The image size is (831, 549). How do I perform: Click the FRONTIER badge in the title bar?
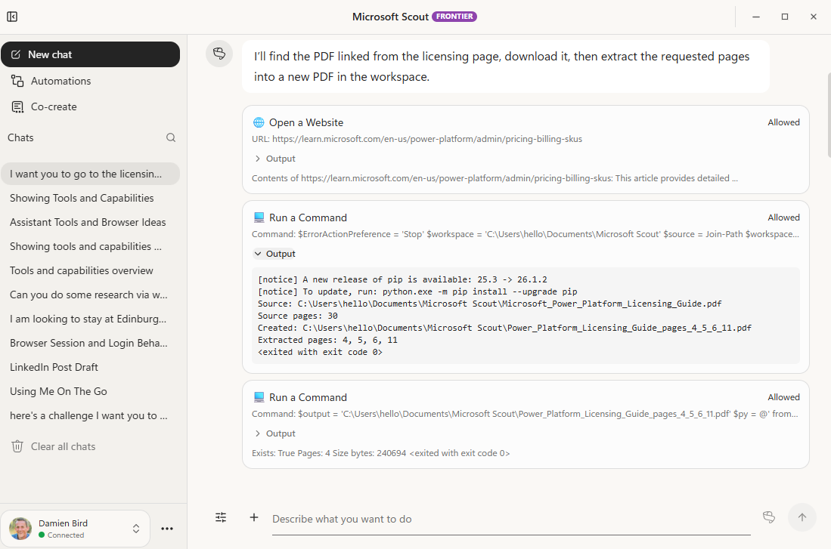[454, 17]
